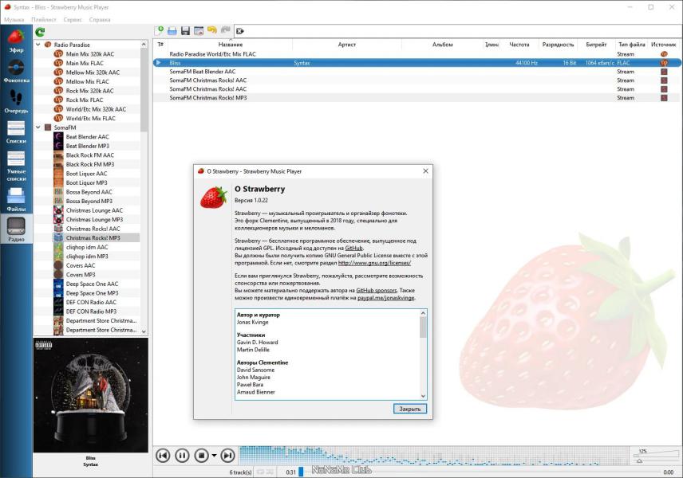Screen dimensions: 683x478
Task: Open the stop button dropdown arrow
Action: [x=214, y=456]
